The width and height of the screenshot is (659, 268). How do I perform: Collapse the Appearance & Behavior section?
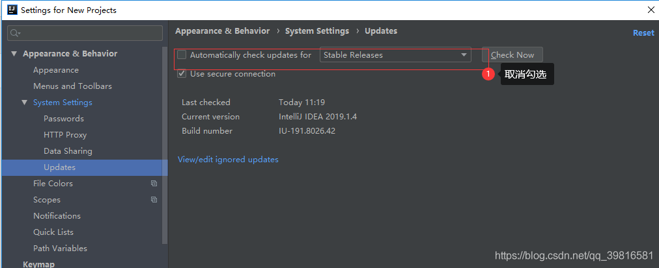(14, 54)
